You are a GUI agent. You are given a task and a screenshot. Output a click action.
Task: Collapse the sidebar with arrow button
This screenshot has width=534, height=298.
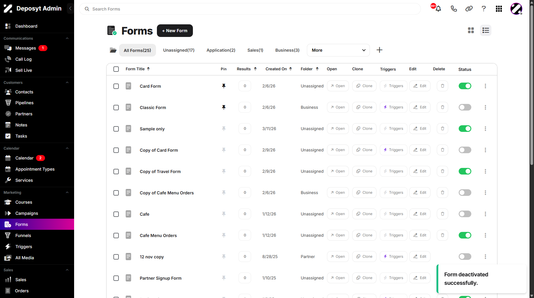[x=70, y=8]
